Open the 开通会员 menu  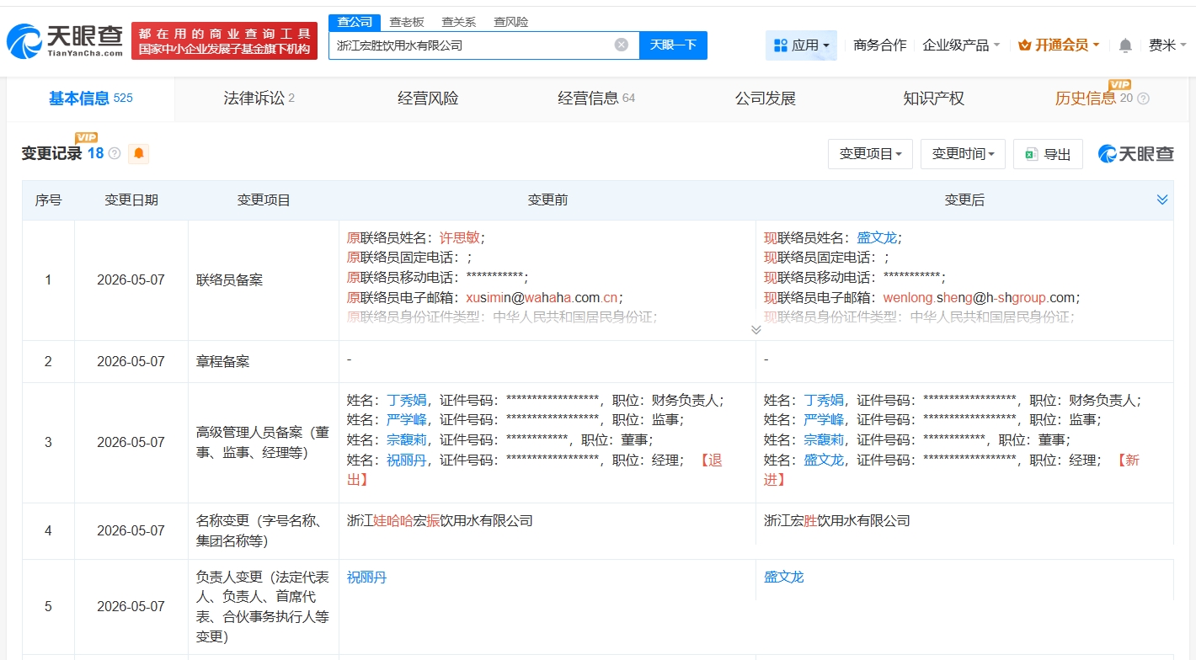click(1059, 45)
